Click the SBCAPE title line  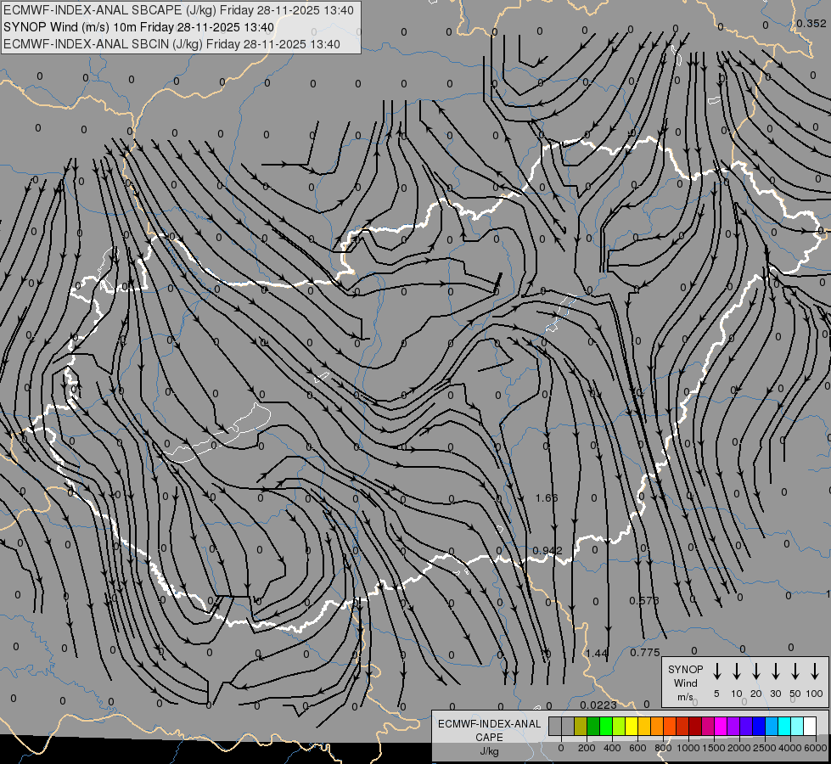[x=178, y=10]
